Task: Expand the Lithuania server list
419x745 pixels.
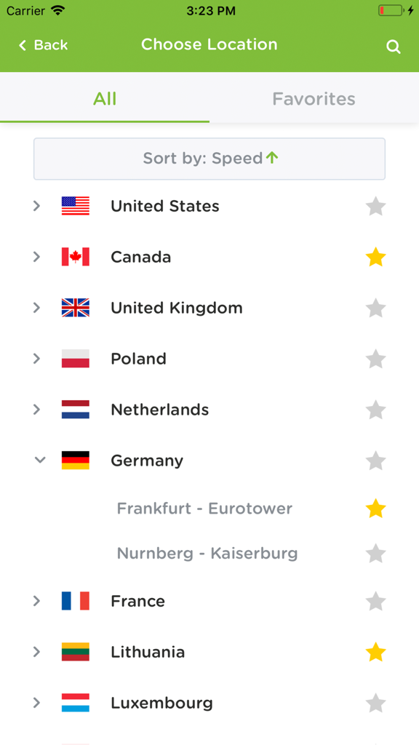Action: click(x=36, y=652)
